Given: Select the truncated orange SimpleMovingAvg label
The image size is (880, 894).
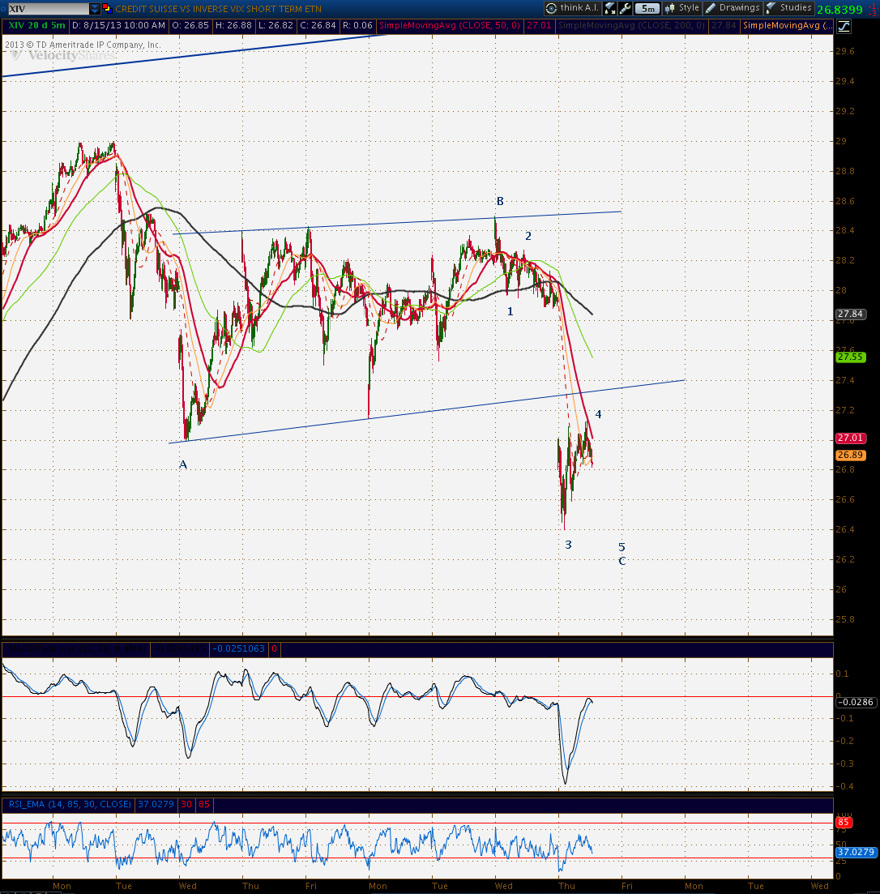Looking at the screenshot, I should (x=787, y=26).
